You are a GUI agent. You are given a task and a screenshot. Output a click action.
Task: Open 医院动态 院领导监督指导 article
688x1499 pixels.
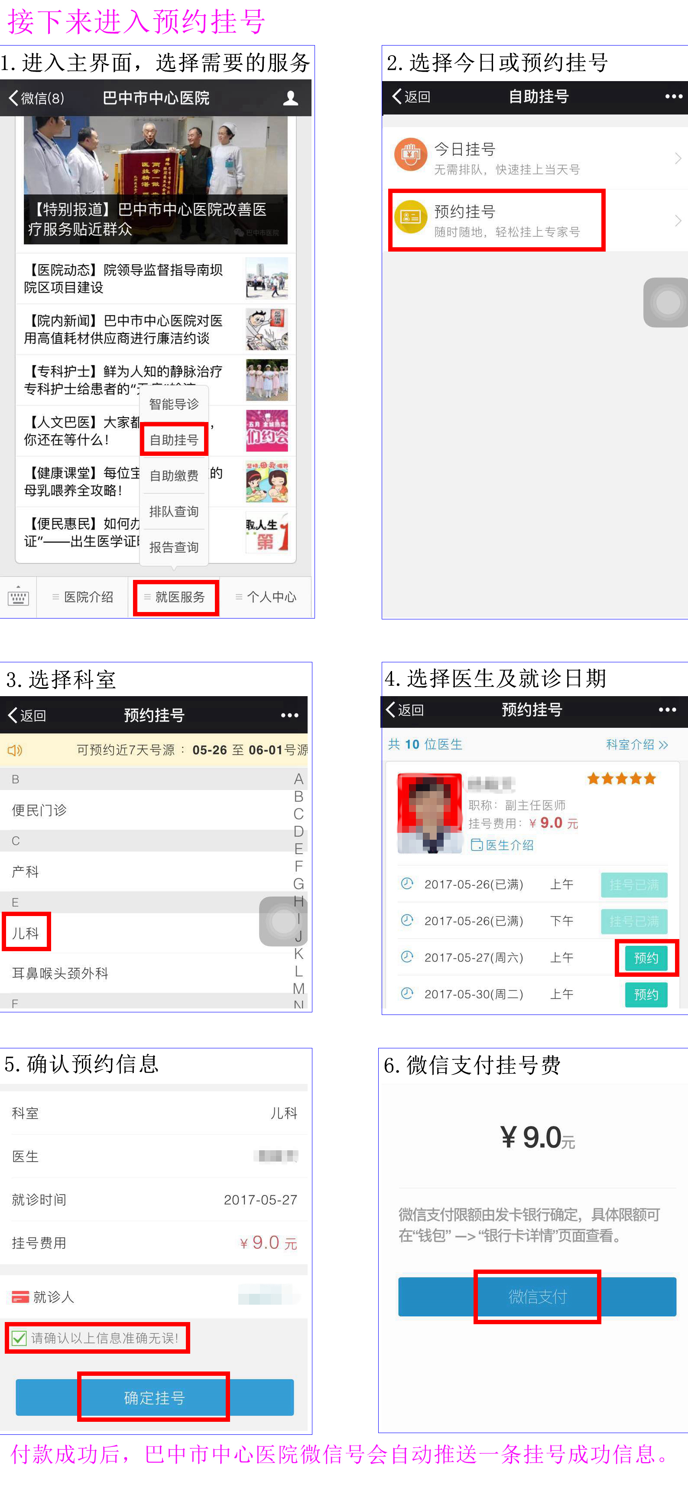156,279
